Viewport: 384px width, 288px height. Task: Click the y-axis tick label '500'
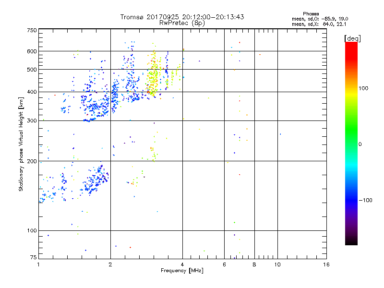pos(32,70)
